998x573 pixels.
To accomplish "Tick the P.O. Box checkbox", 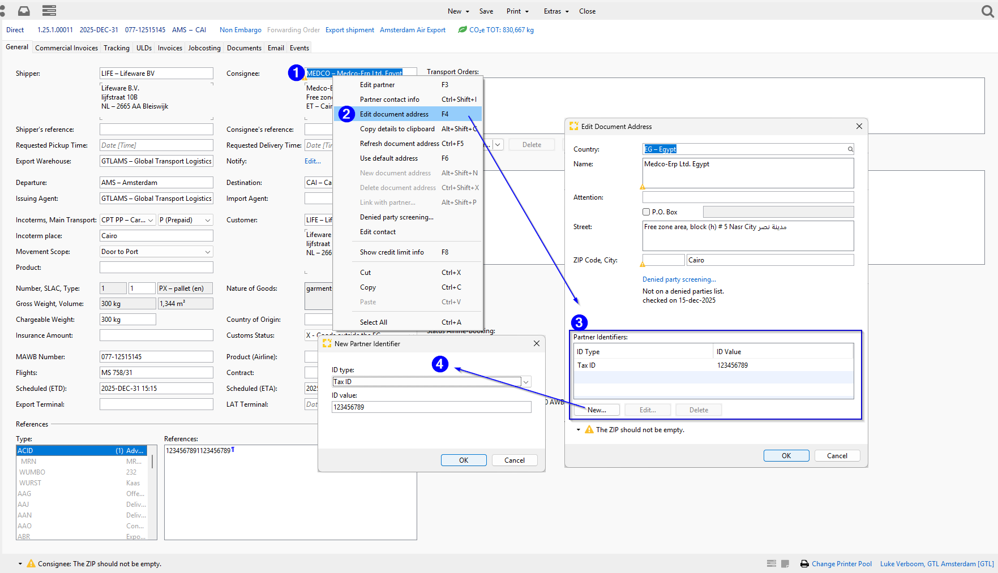I will (646, 212).
